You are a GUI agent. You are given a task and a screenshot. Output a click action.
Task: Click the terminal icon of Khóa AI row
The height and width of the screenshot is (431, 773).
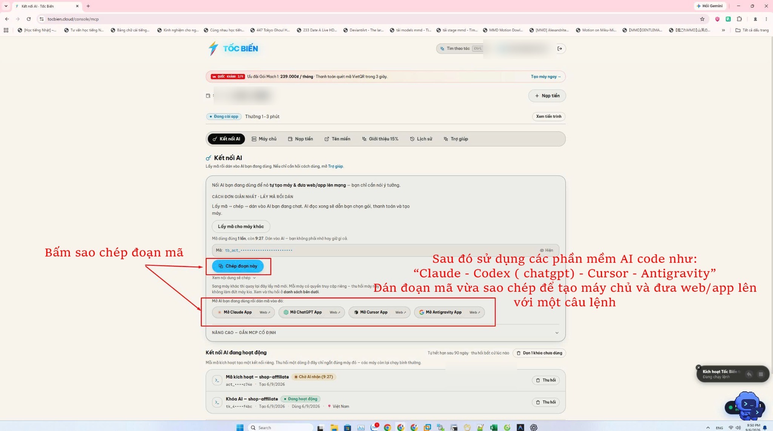217,402
